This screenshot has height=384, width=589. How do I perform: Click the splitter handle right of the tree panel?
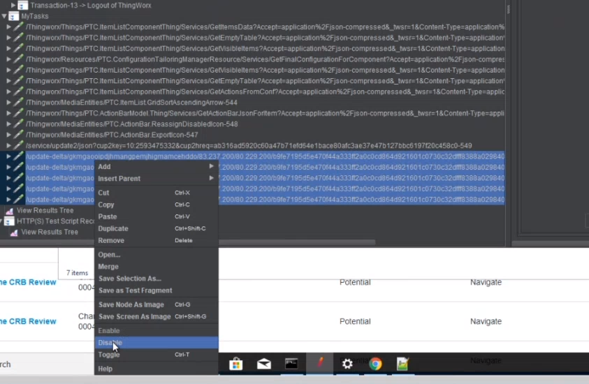508,9
